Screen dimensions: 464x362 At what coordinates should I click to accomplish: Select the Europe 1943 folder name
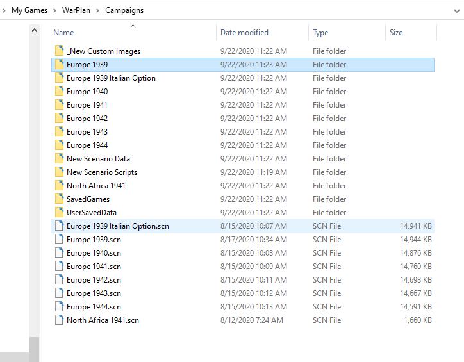pyautogui.click(x=87, y=132)
